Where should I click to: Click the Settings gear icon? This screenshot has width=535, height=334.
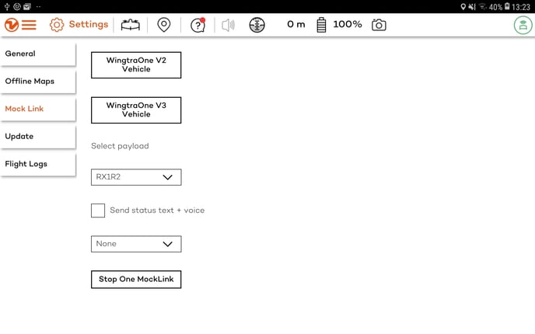click(57, 25)
